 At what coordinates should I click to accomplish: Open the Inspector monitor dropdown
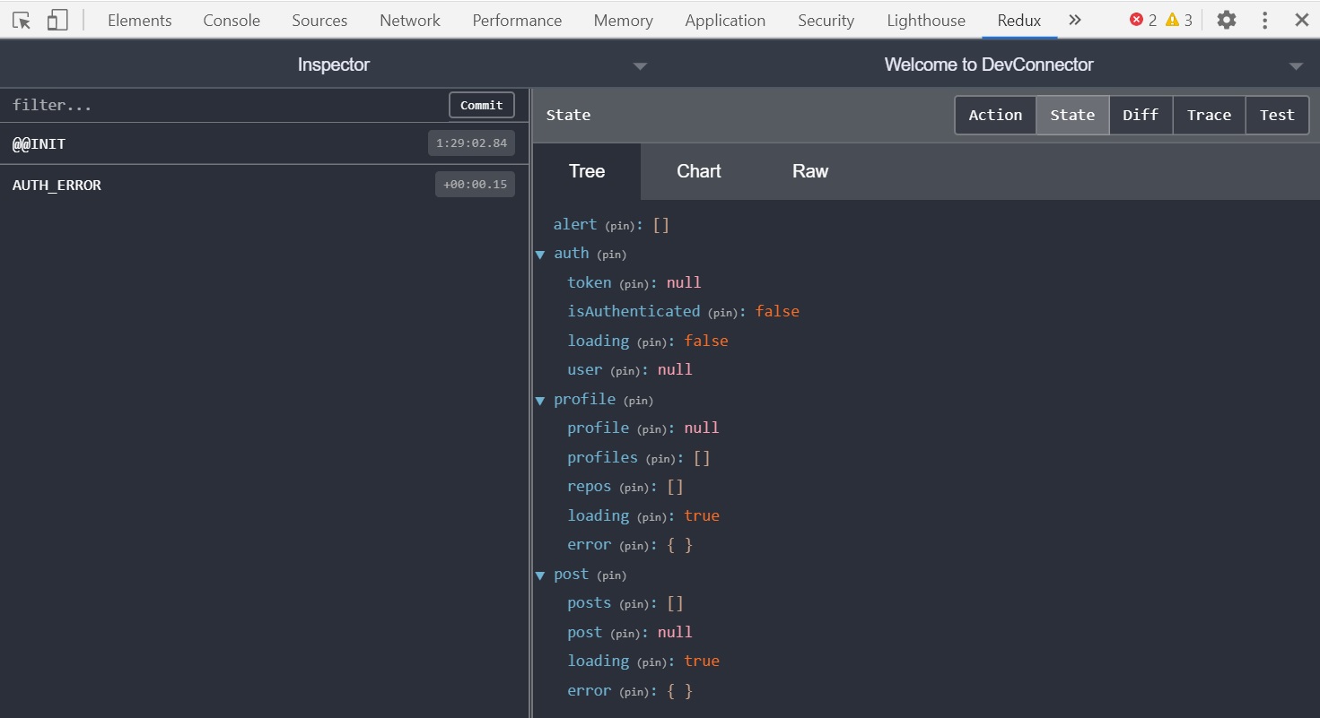click(639, 66)
